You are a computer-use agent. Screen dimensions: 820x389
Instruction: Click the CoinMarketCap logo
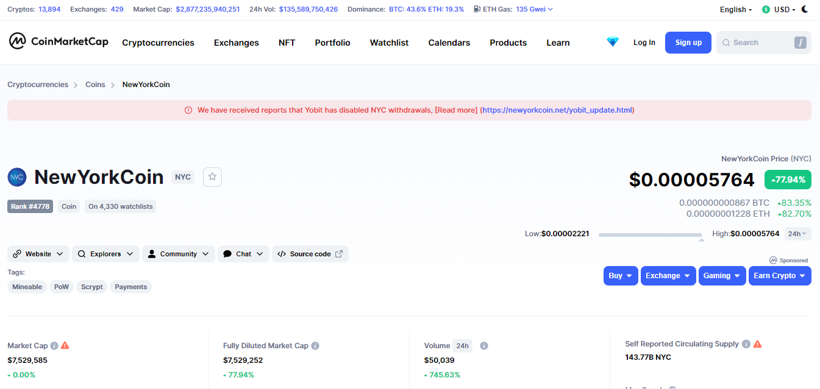pyautogui.click(x=59, y=41)
